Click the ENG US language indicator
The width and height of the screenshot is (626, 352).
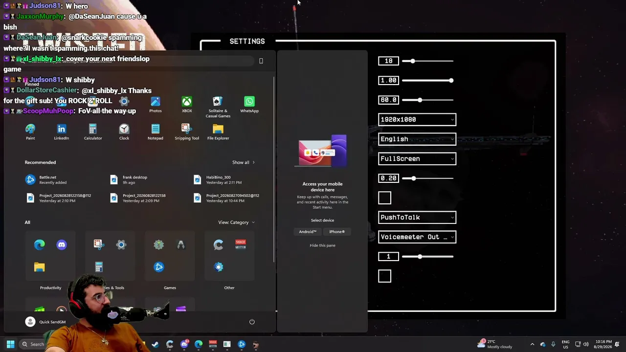(x=565, y=344)
